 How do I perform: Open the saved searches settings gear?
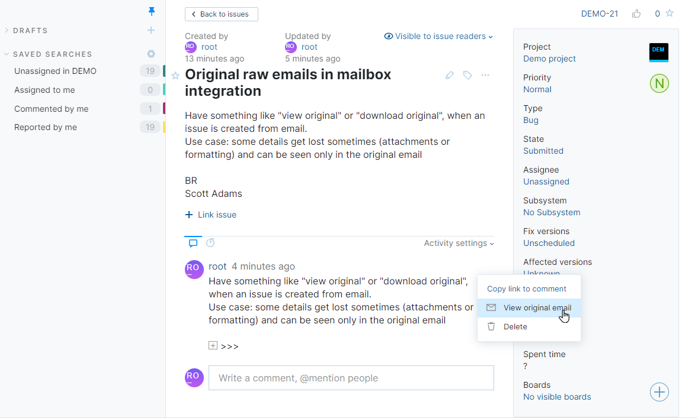click(x=151, y=54)
